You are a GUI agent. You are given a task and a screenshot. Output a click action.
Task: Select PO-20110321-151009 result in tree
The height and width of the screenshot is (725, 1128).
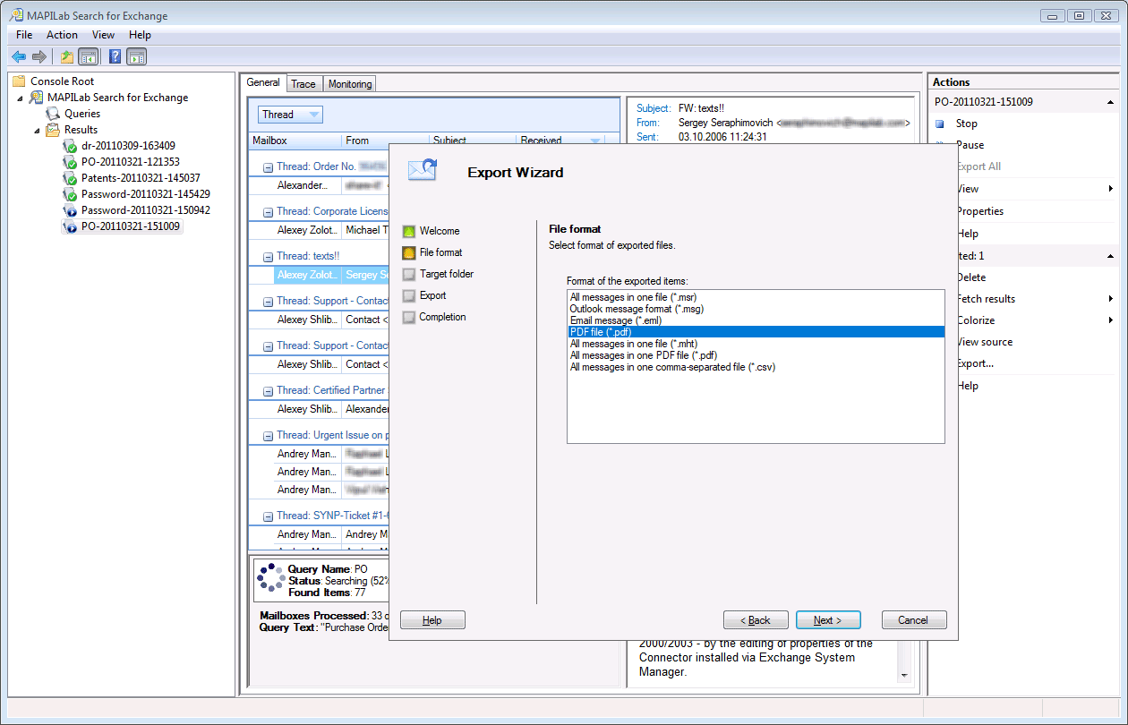[x=131, y=226]
